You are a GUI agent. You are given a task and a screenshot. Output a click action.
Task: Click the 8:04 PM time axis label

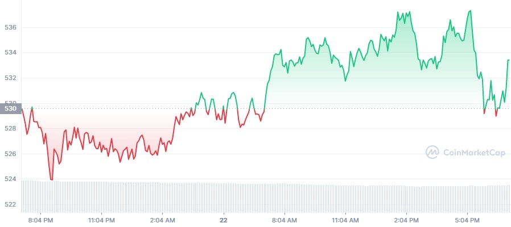point(41,220)
